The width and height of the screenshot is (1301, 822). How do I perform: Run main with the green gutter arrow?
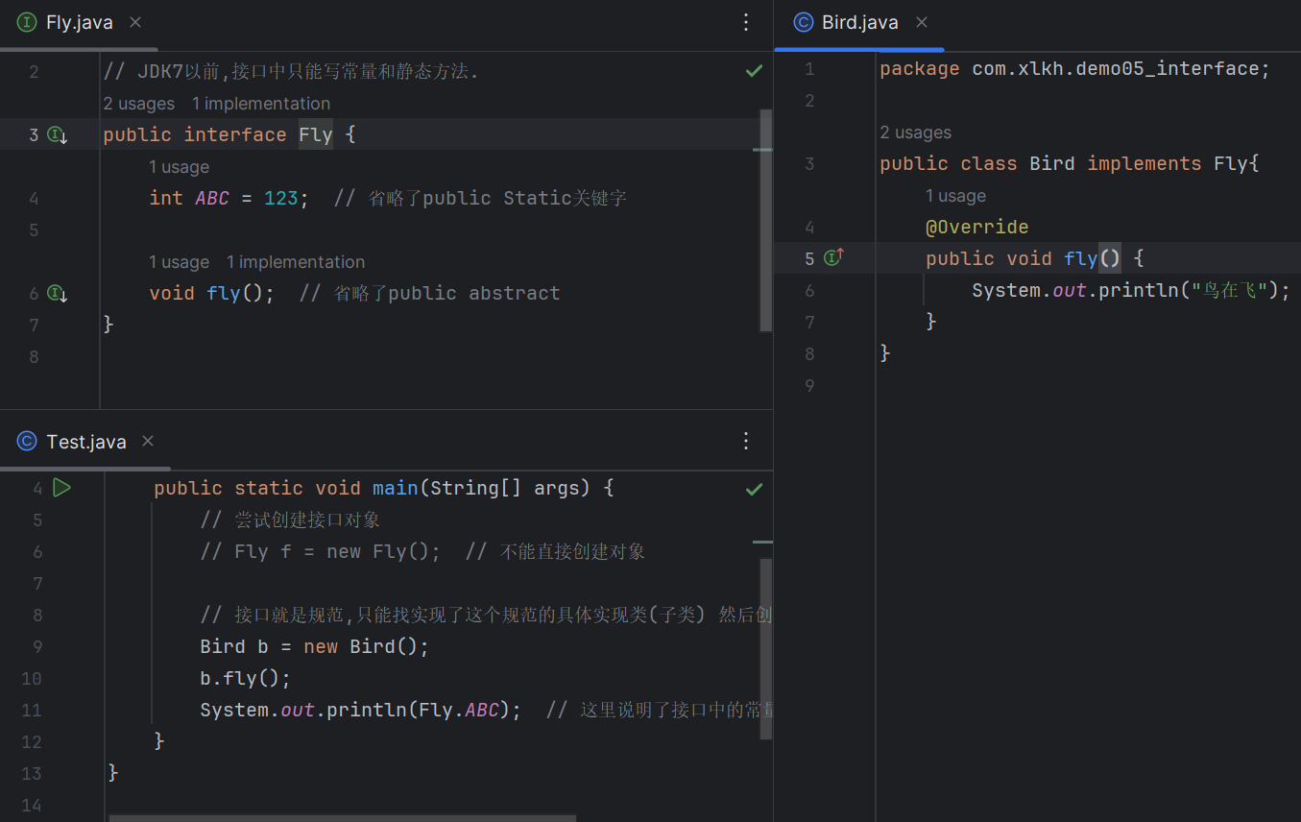pyautogui.click(x=61, y=488)
